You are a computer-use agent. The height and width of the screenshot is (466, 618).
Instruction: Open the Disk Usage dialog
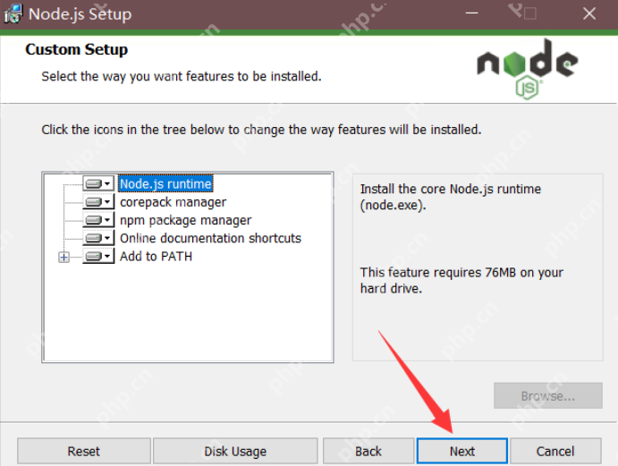point(235,451)
